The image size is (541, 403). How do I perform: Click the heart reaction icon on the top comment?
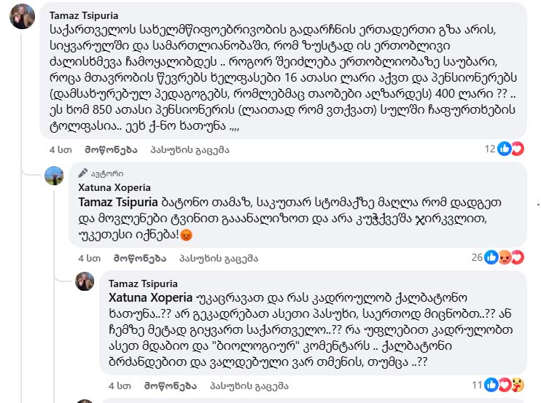coord(517,149)
